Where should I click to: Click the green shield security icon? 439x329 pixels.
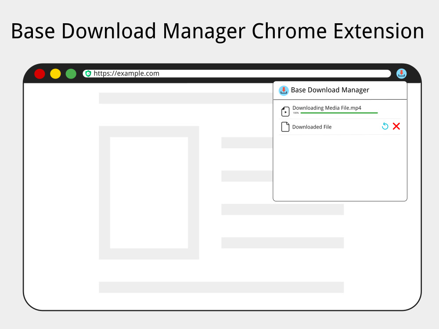pos(88,74)
